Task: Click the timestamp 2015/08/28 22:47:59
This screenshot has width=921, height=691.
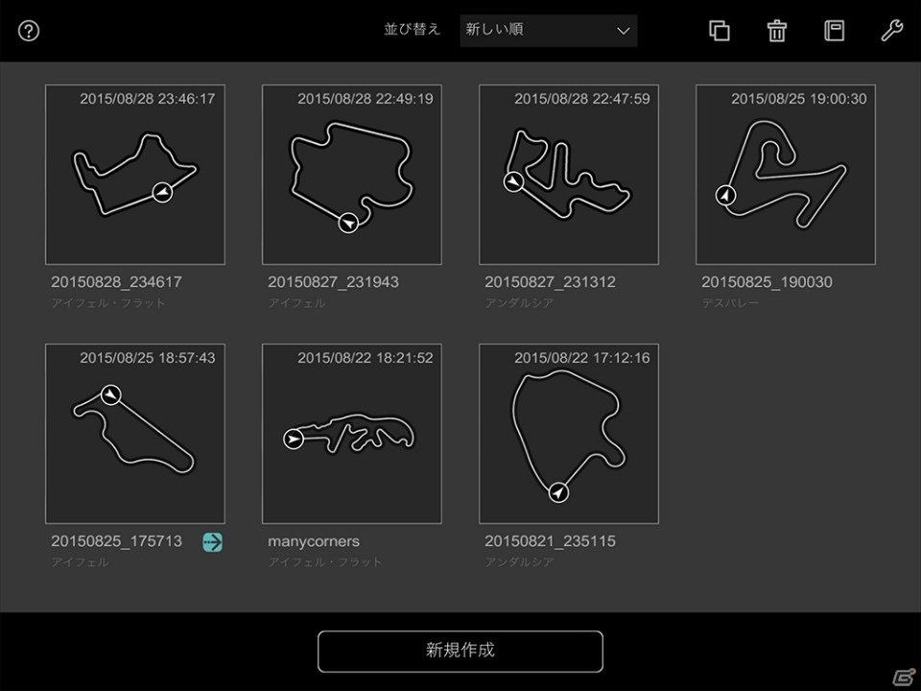Action: (x=582, y=99)
